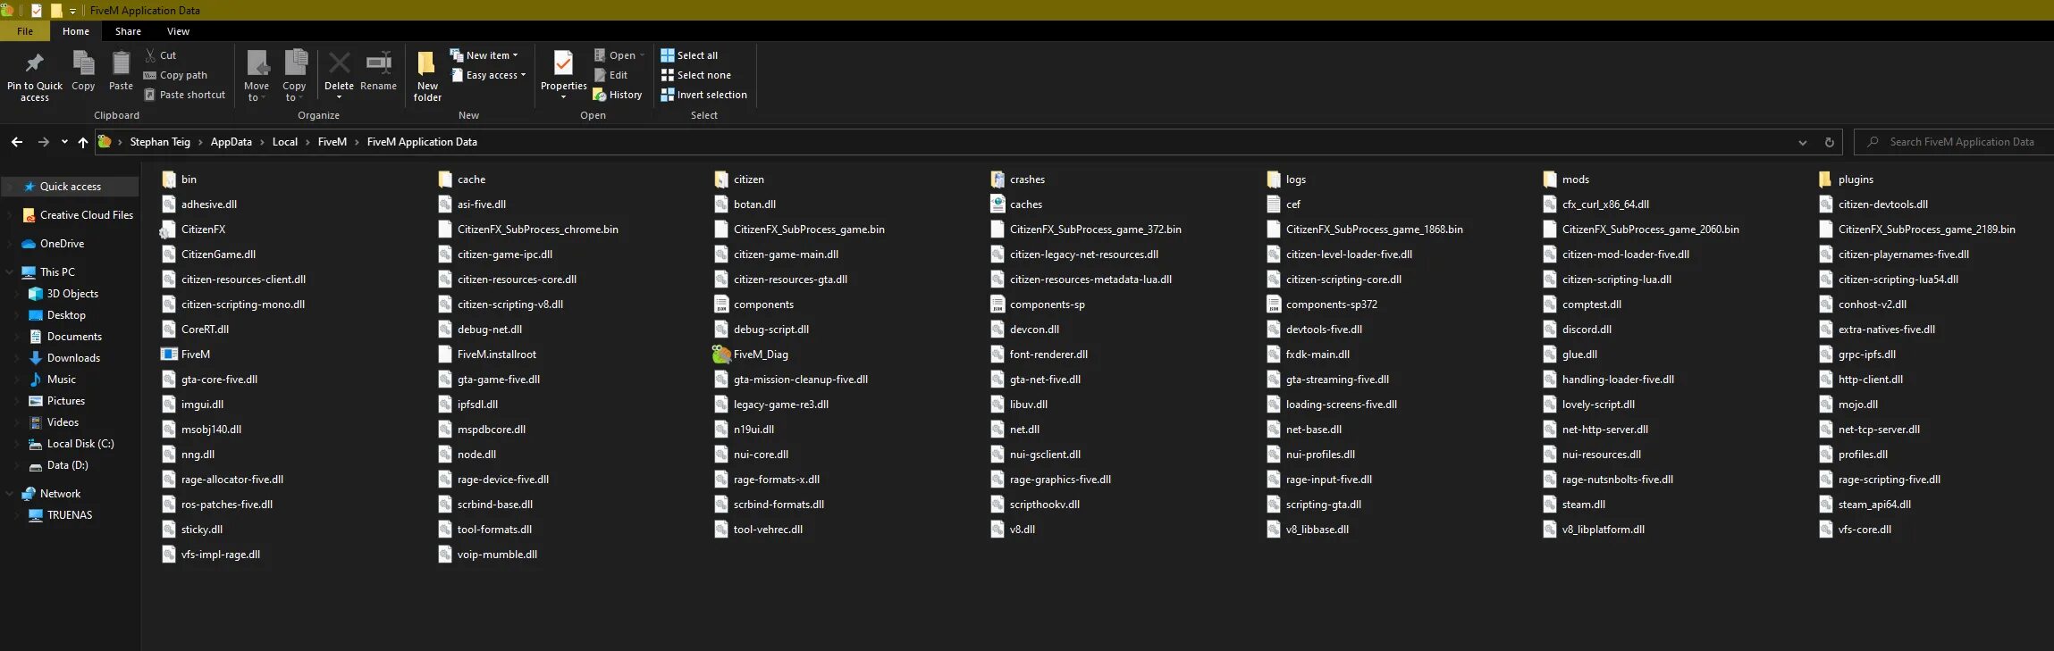
Task: Click Select none
Action: 695,75
